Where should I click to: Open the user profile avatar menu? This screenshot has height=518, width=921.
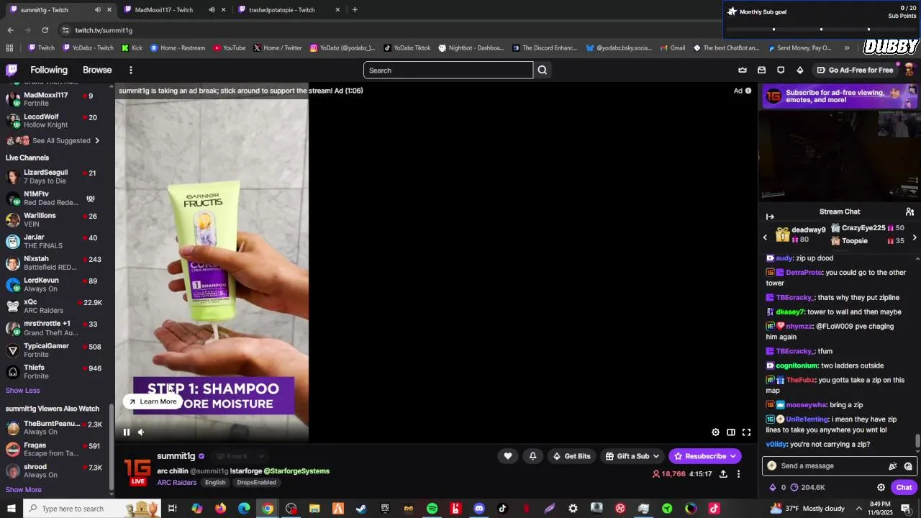tap(909, 70)
